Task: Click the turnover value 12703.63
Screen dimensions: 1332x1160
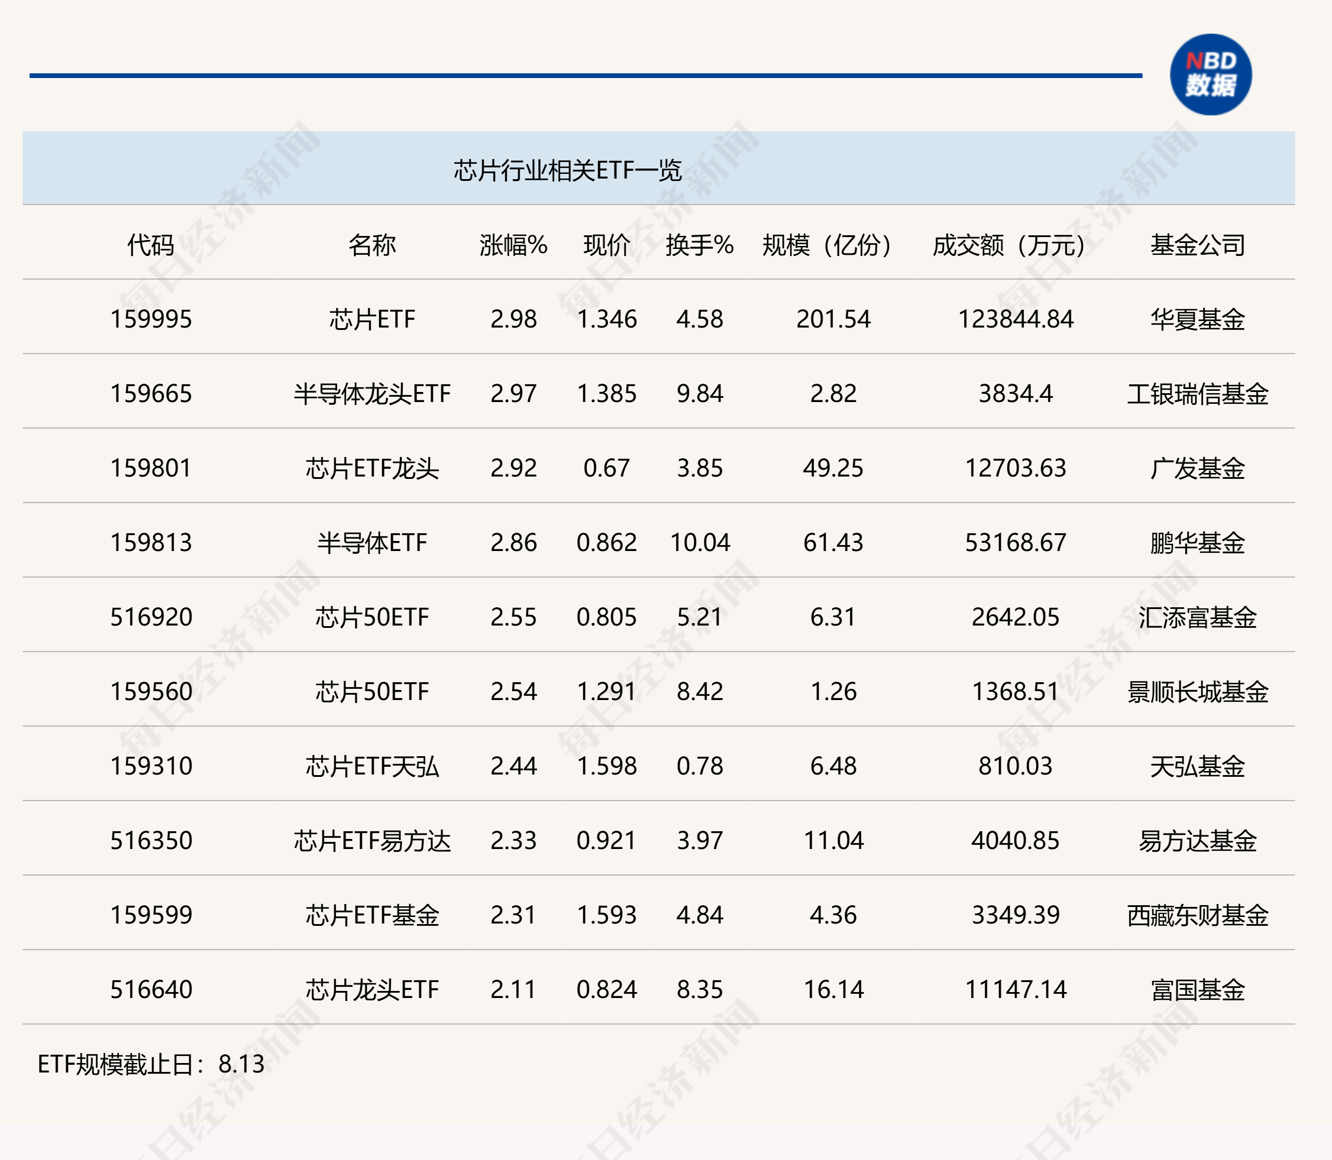Action: (1015, 468)
